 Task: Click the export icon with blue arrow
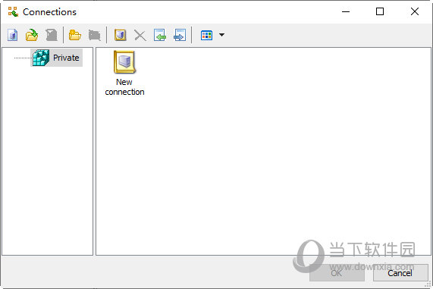(x=180, y=35)
